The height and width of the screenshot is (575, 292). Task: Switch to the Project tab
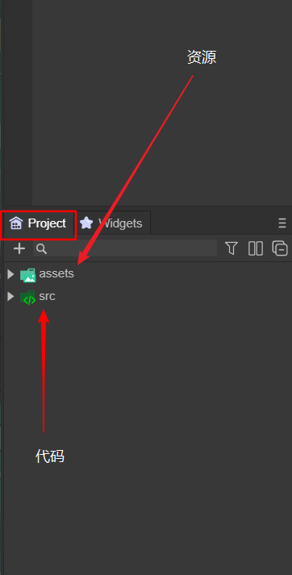(39, 223)
